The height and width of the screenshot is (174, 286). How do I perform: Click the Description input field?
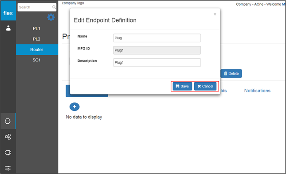pos(157,62)
